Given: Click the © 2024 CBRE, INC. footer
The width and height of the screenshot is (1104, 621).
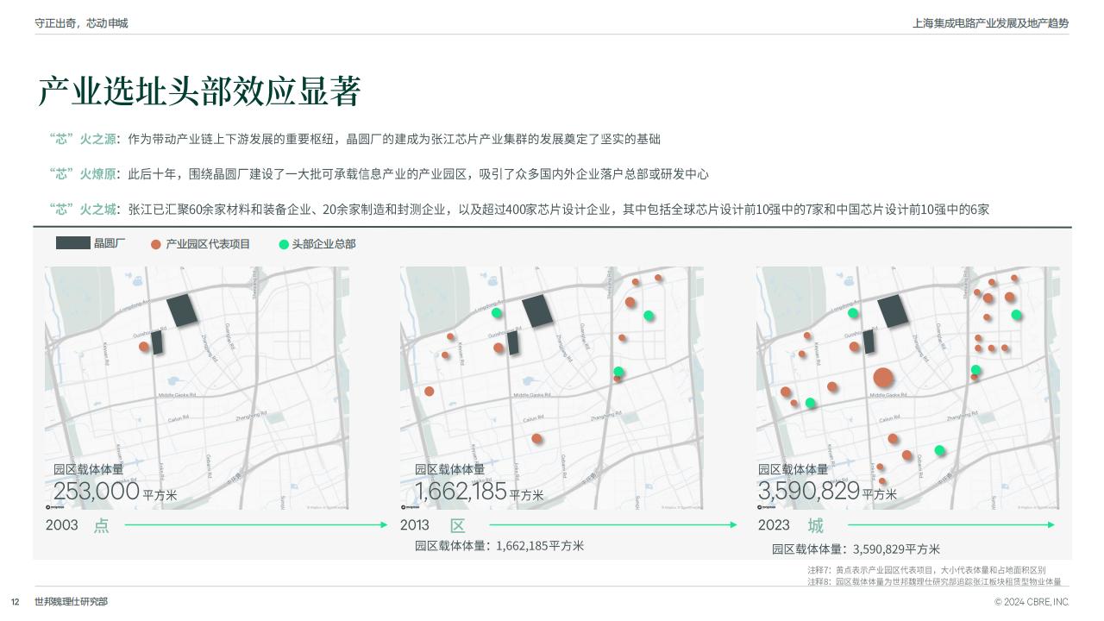Looking at the screenshot, I should (x=1032, y=602).
